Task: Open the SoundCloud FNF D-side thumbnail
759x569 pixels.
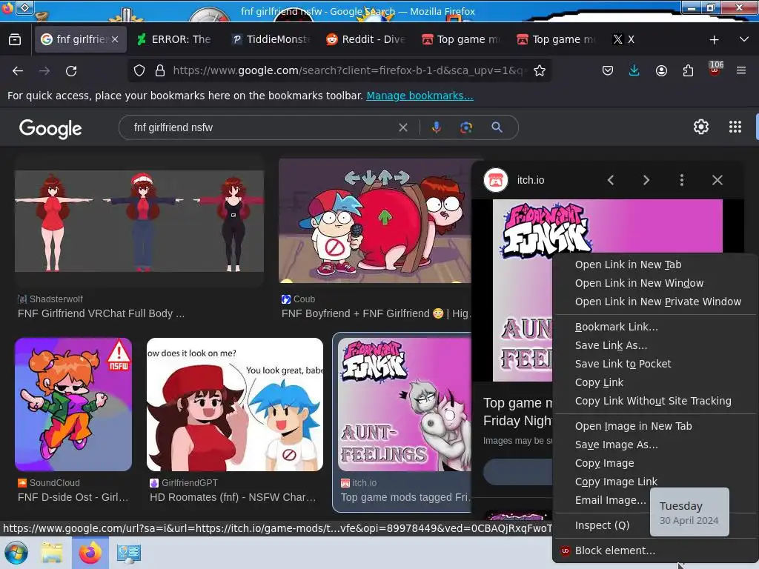Action: click(x=73, y=405)
